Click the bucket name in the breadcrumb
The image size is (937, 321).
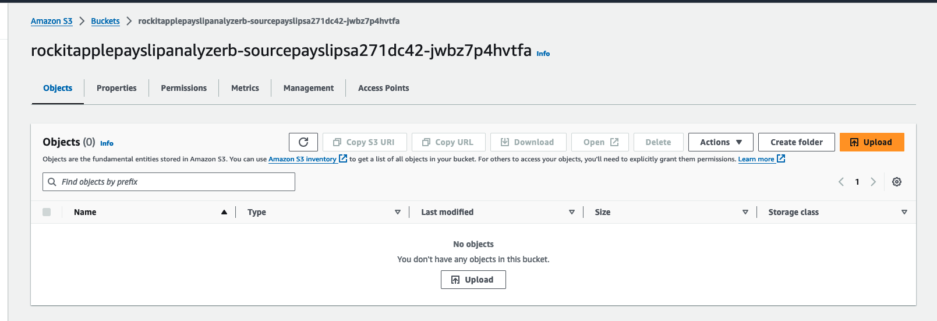pos(268,21)
